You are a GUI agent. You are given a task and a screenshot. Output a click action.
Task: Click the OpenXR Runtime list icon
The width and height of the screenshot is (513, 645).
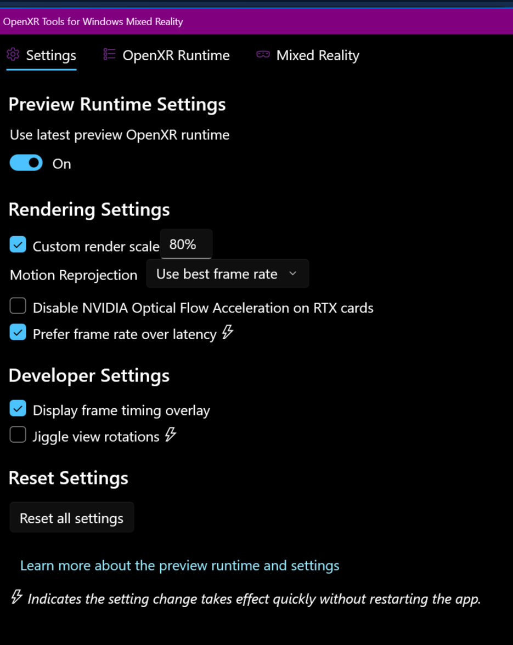tap(109, 54)
